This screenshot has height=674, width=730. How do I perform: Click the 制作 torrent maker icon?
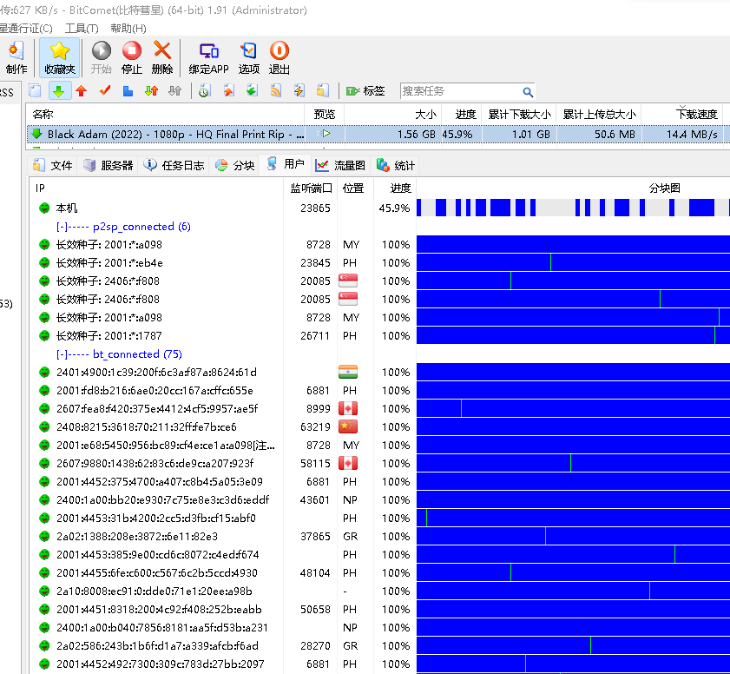pos(16,57)
